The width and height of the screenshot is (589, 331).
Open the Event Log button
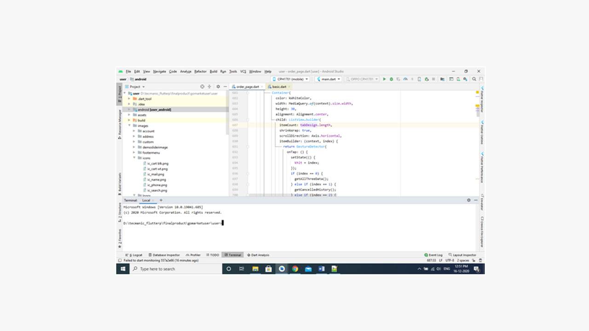[433, 255]
